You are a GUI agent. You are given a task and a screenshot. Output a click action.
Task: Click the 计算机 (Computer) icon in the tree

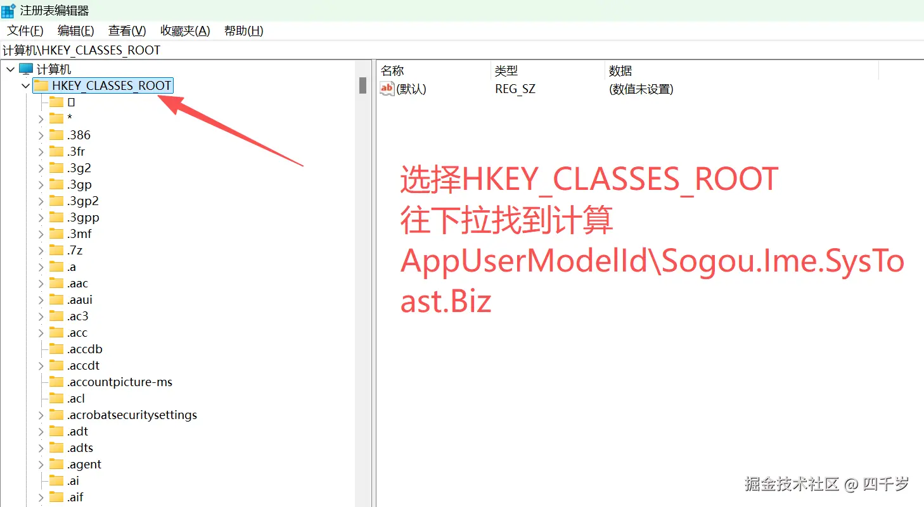pyautogui.click(x=25, y=68)
